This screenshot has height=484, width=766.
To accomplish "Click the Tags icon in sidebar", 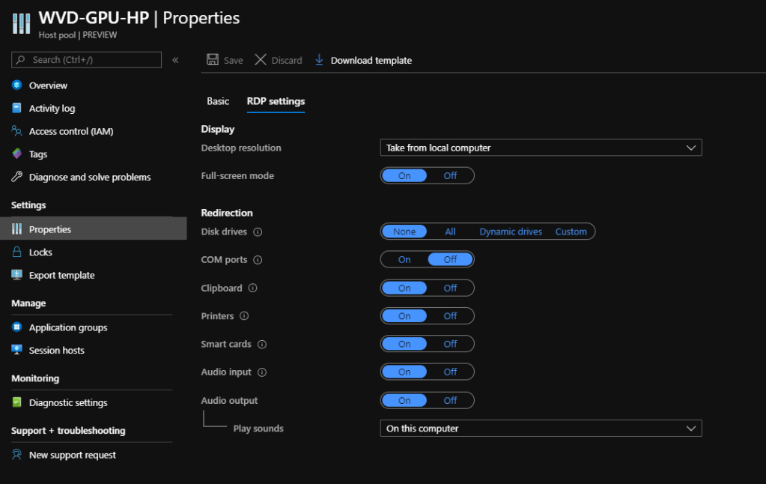I will pos(16,154).
